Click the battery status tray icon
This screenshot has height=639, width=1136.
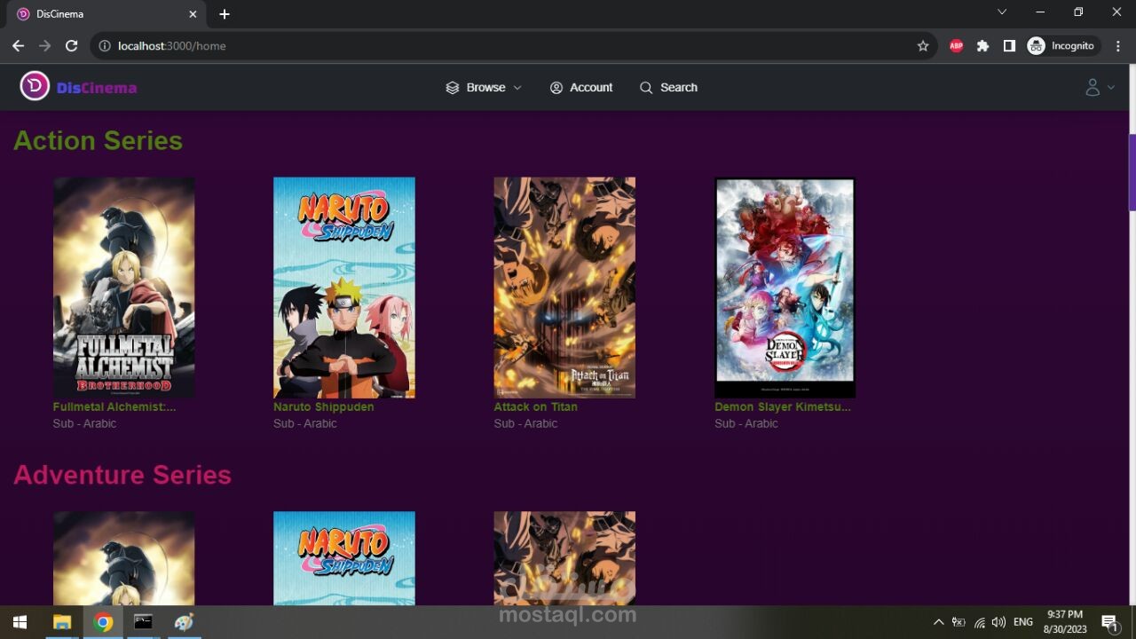point(958,622)
